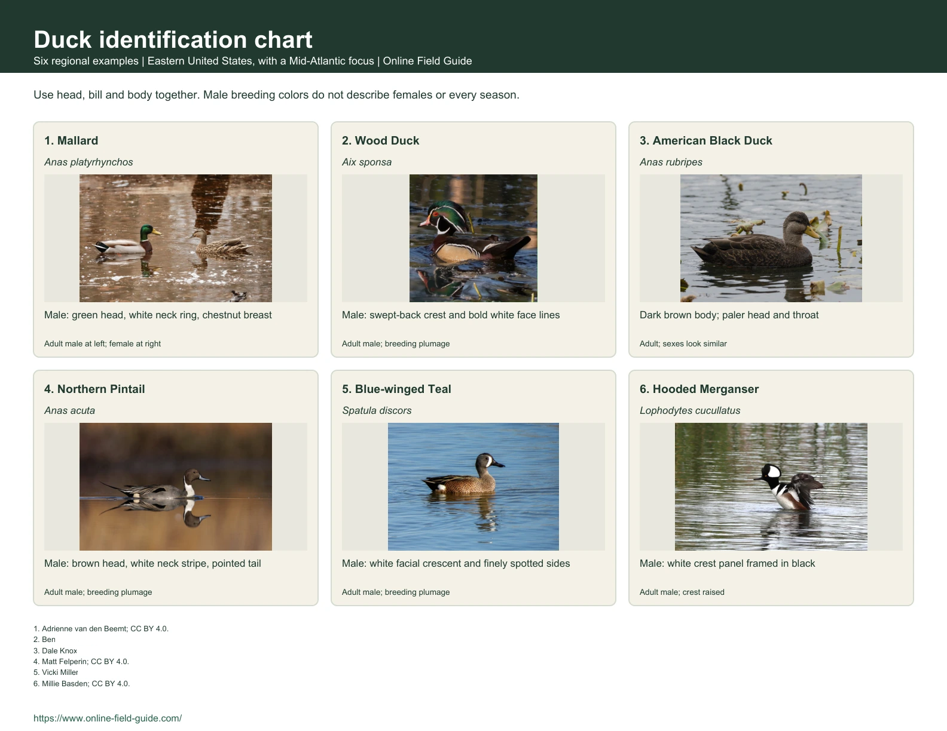Click the Mallard pair photo

coord(176,238)
